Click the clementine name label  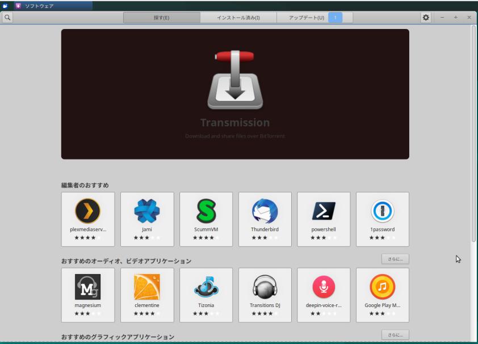click(x=147, y=305)
